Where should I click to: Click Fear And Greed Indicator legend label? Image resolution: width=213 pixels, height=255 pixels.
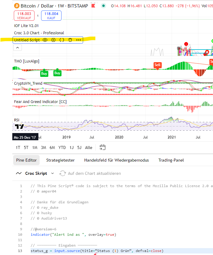pyautogui.click(x=40, y=102)
